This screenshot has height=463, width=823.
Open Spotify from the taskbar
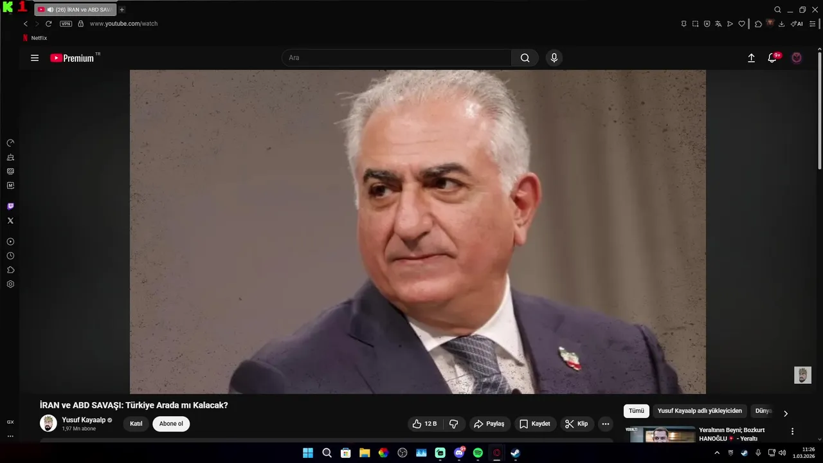click(478, 453)
